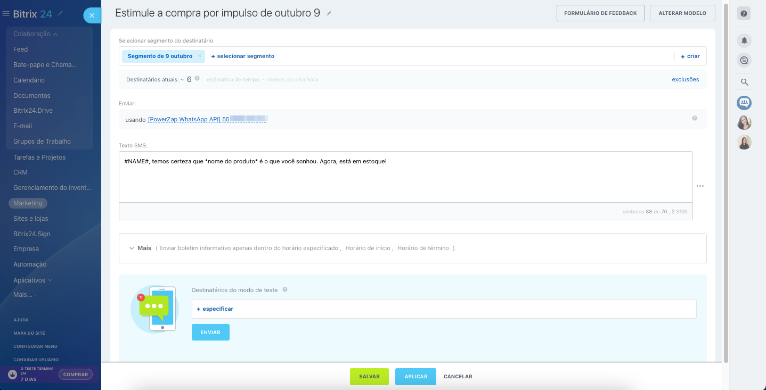Click inside the Texto SMS text area

coord(405,181)
